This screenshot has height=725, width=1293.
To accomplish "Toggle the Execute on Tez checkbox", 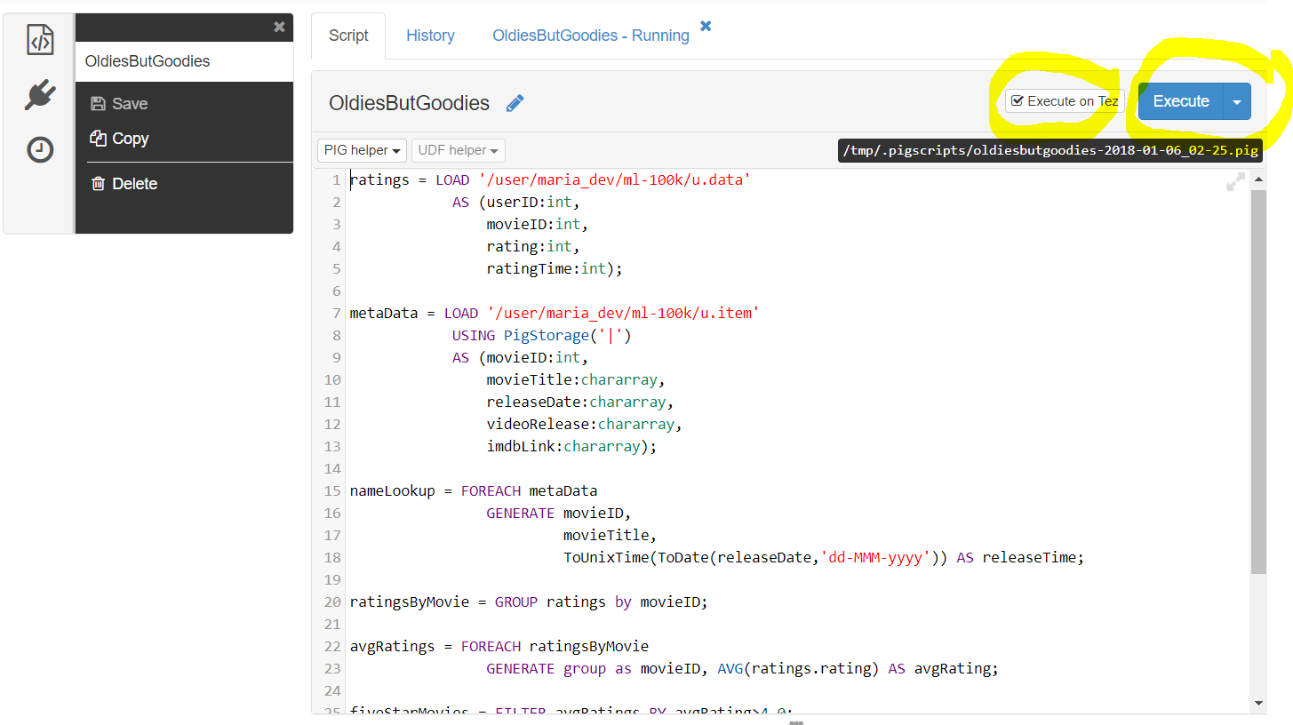I will coord(1018,101).
